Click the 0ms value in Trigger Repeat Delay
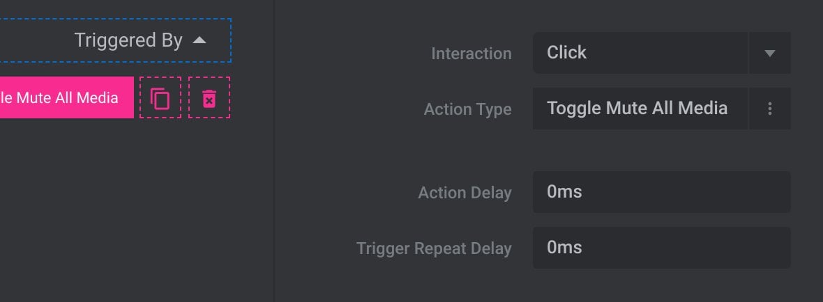Screen dimensions: 823x302 564,248
